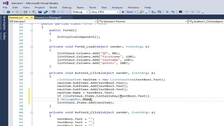Click newitem.Name assignment on line 34
This screenshot has height=126, width=224.
[85, 93]
